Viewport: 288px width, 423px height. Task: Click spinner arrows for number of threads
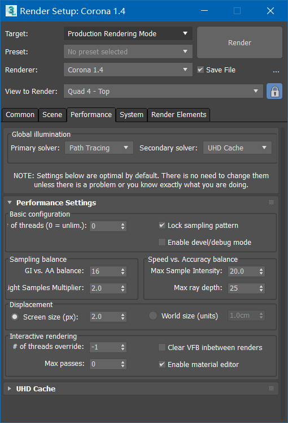[x=123, y=226]
